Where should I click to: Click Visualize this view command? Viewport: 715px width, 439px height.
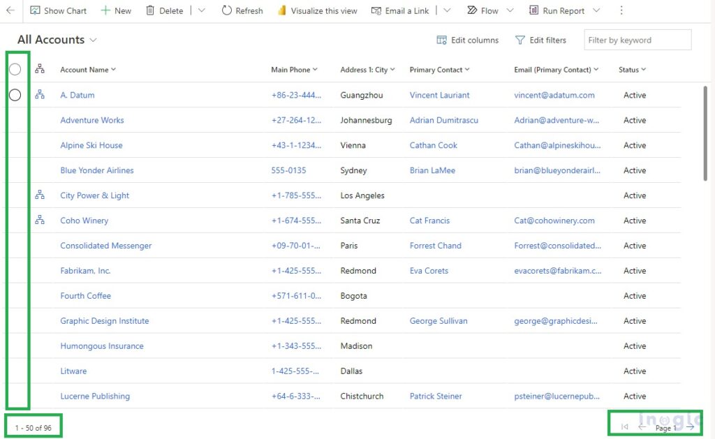click(x=317, y=10)
